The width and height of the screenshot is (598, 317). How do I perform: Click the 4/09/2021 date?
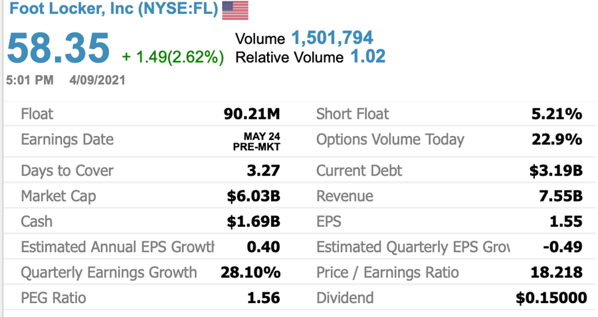click(97, 80)
